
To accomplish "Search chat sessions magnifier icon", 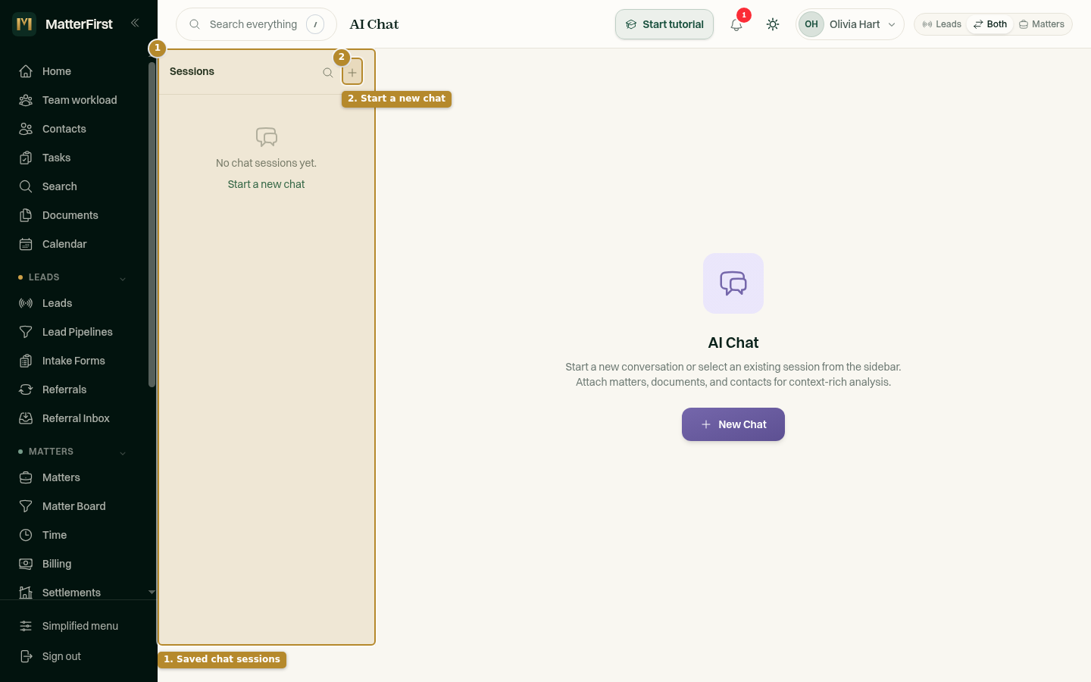I will 328,73.
